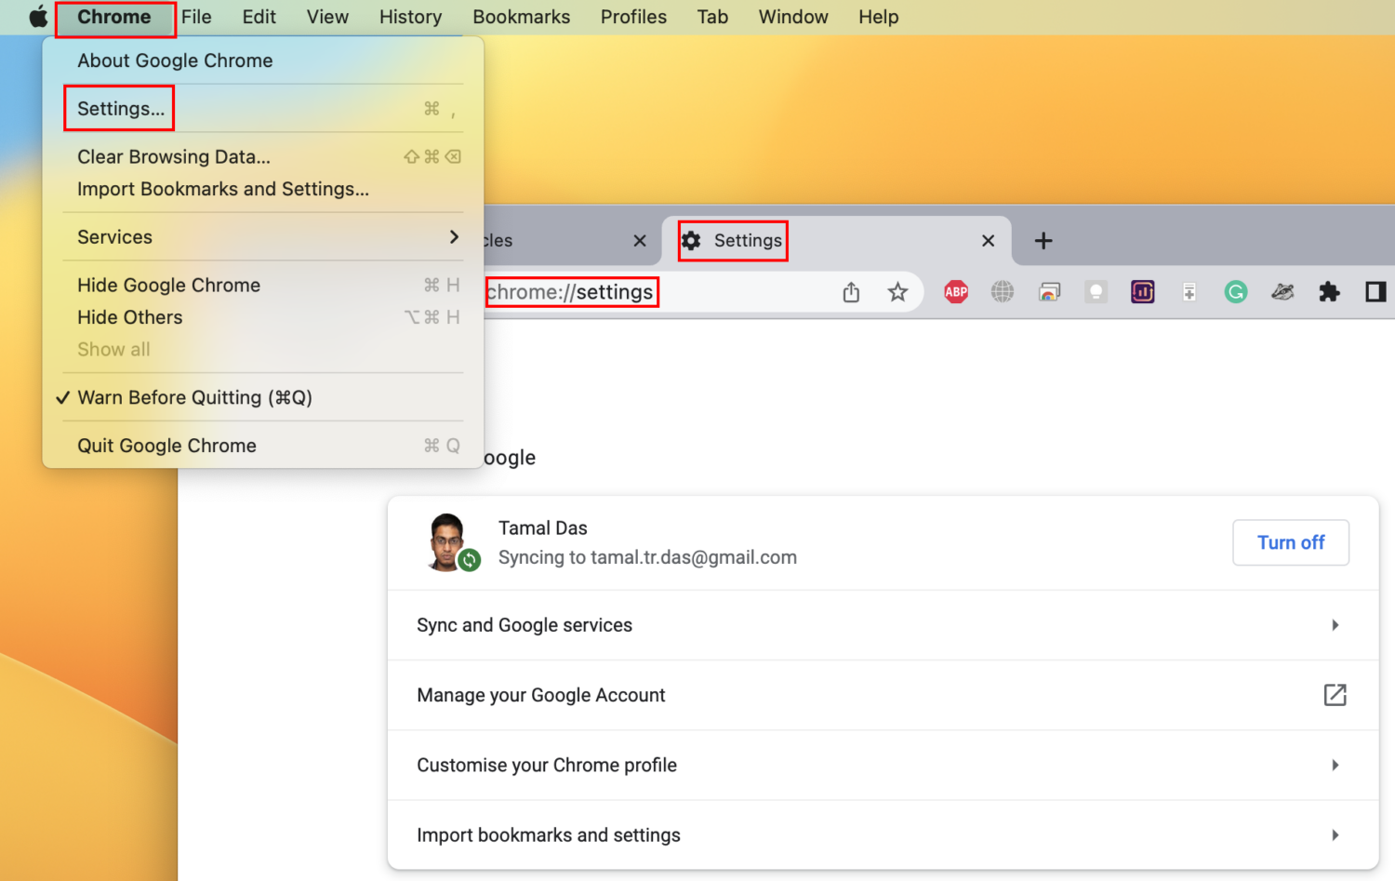Open the Adblock Plus (ABP) extension
The width and height of the screenshot is (1395, 881).
click(956, 292)
